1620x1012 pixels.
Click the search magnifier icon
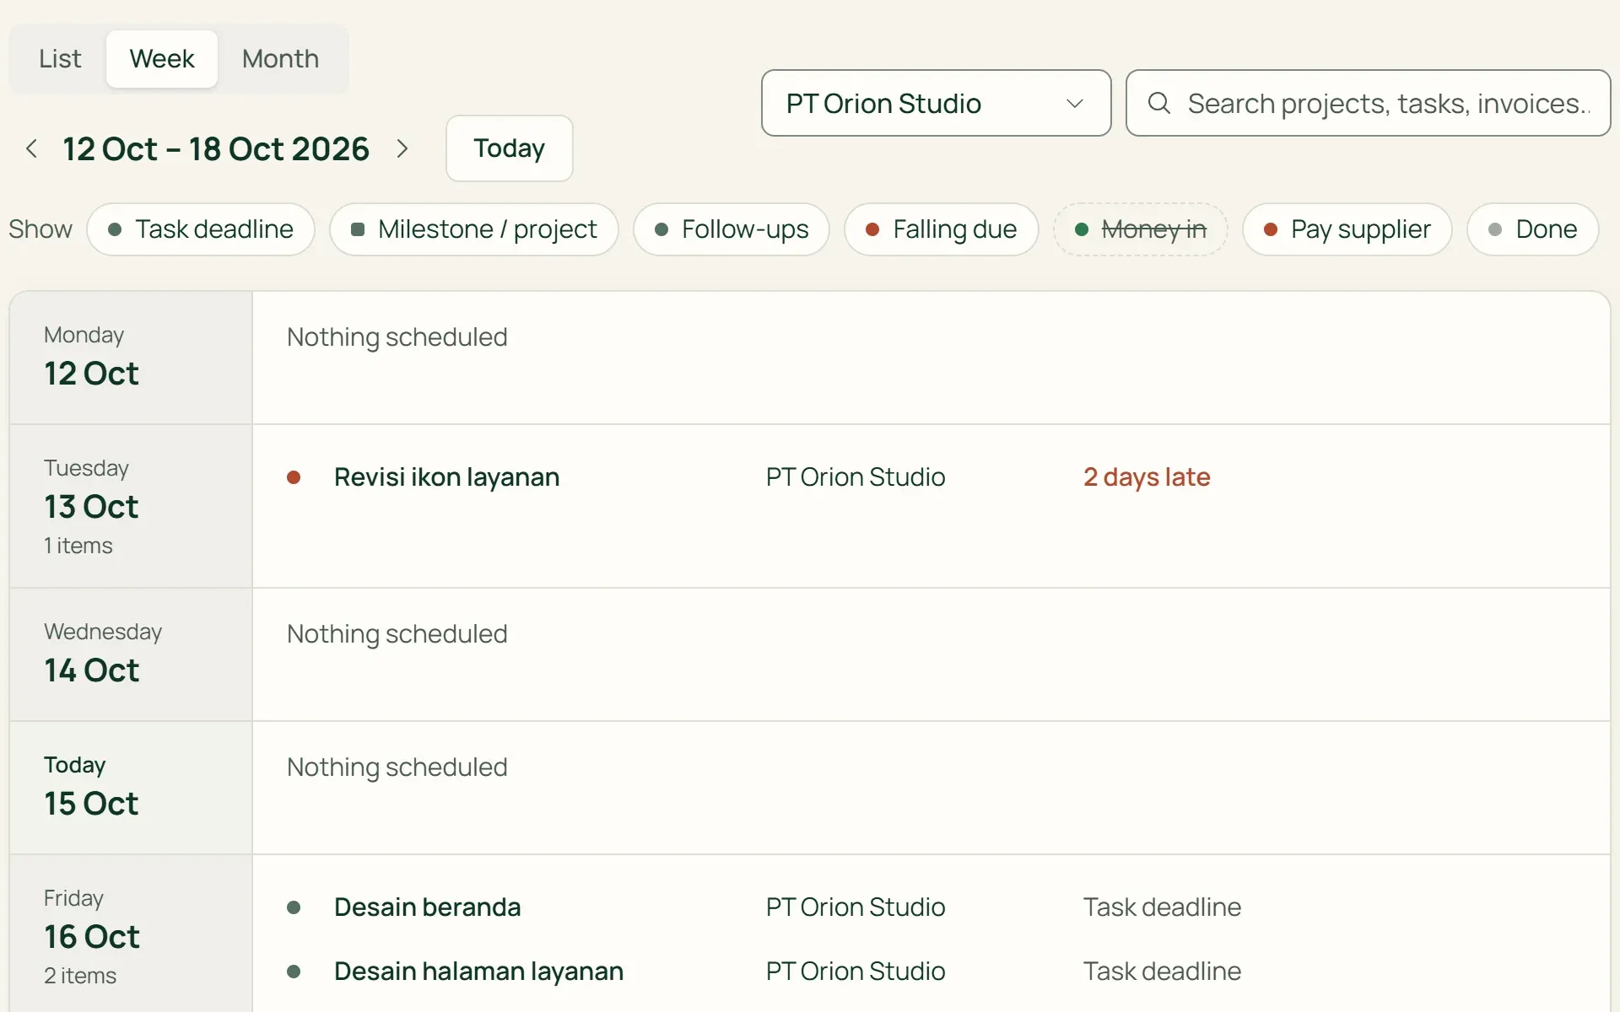pyautogui.click(x=1159, y=103)
